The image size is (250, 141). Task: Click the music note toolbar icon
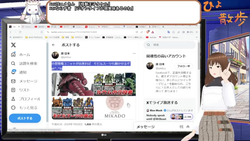[178, 32]
